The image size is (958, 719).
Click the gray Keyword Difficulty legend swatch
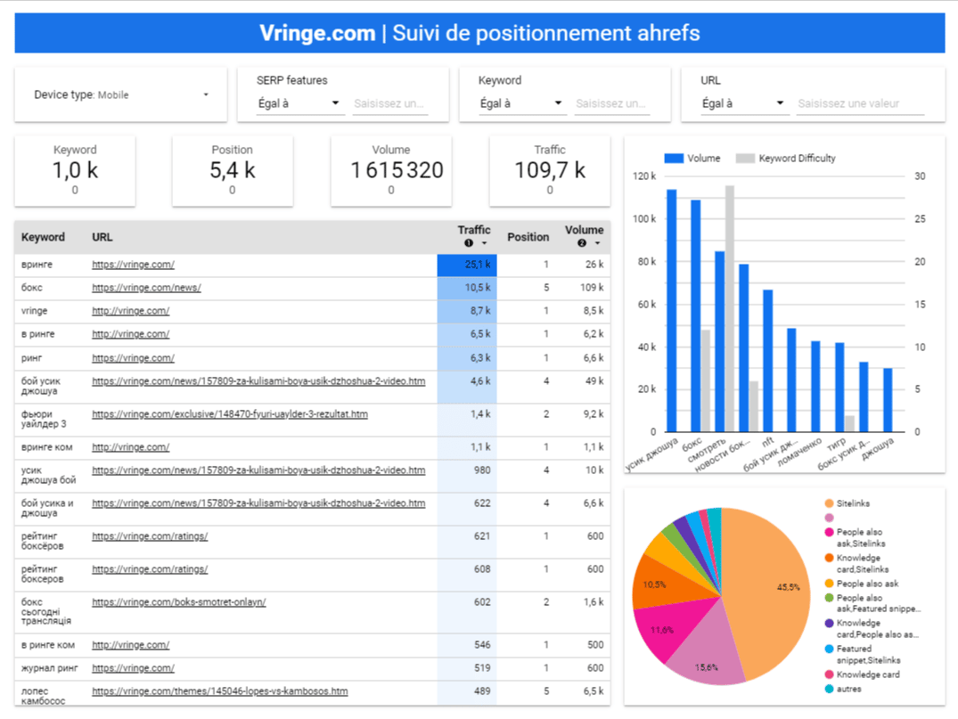click(745, 159)
